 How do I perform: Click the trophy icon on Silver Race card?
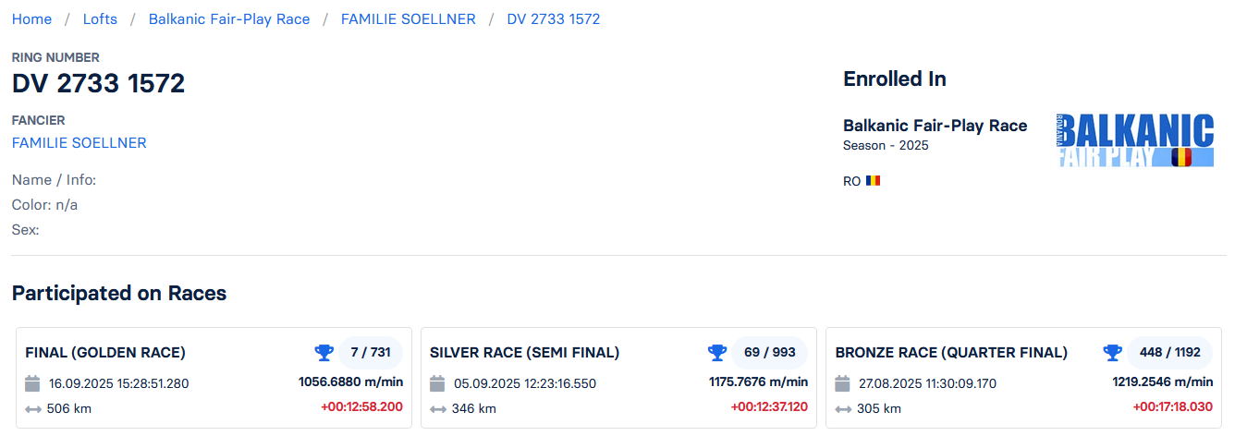(x=717, y=352)
